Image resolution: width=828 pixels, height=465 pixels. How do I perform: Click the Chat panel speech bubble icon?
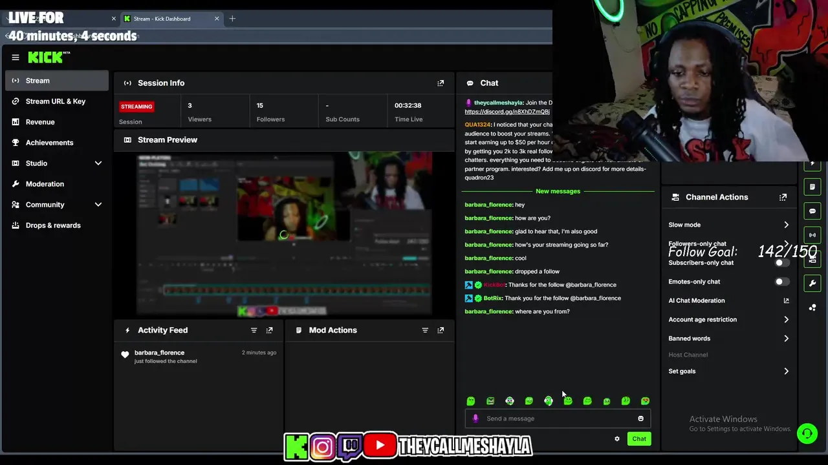(470, 83)
